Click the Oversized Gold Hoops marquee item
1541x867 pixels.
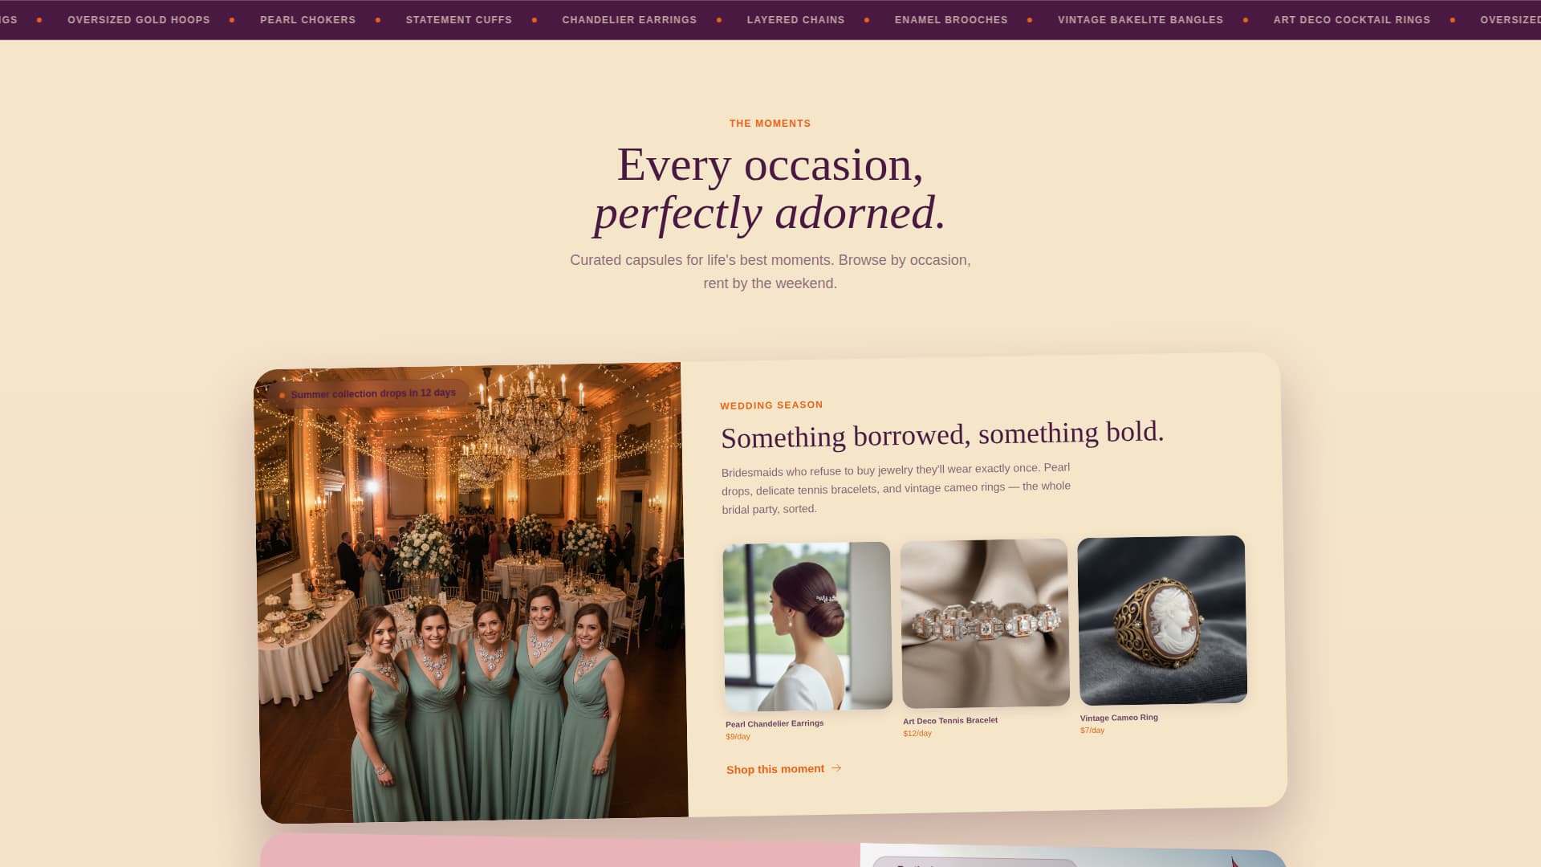138,19
